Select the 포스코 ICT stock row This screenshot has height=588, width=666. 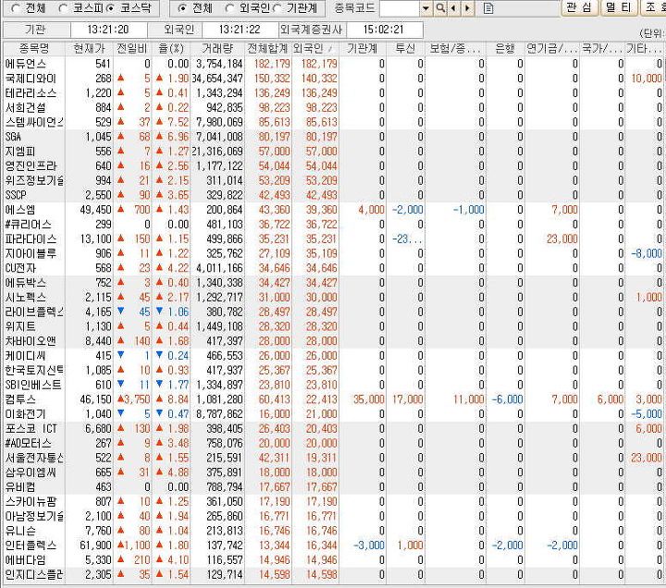coord(333,429)
